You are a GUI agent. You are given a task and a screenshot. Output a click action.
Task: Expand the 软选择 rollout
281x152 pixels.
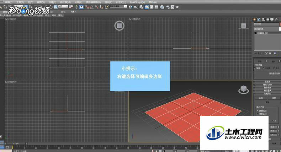click(267, 82)
